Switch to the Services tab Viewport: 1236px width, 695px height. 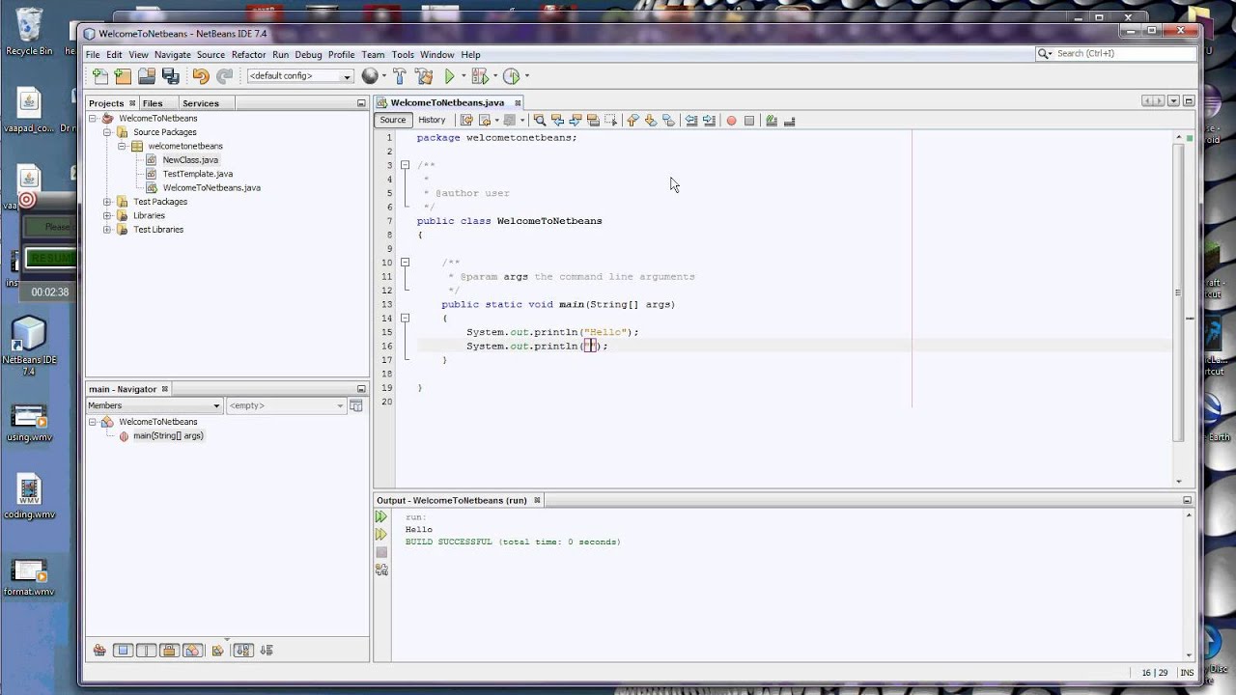[x=201, y=103]
